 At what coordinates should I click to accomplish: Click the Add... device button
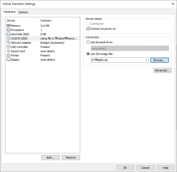pyautogui.click(x=50, y=158)
